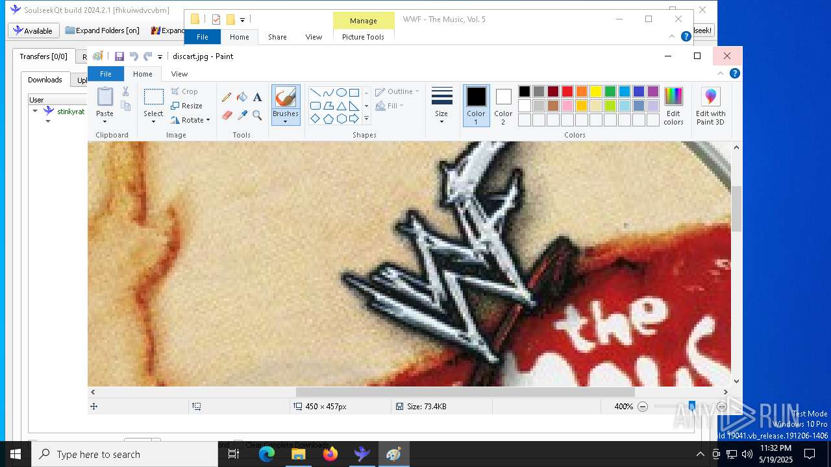Viewport: 831px width, 467px height.
Task: Open the Explorer Share tab
Action: click(x=277, y=37)
